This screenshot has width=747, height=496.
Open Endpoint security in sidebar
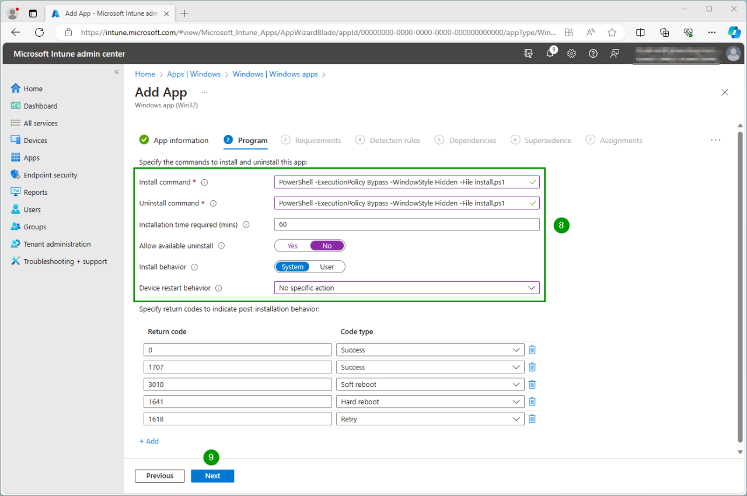pyautogui.click(x=50, y=175)
